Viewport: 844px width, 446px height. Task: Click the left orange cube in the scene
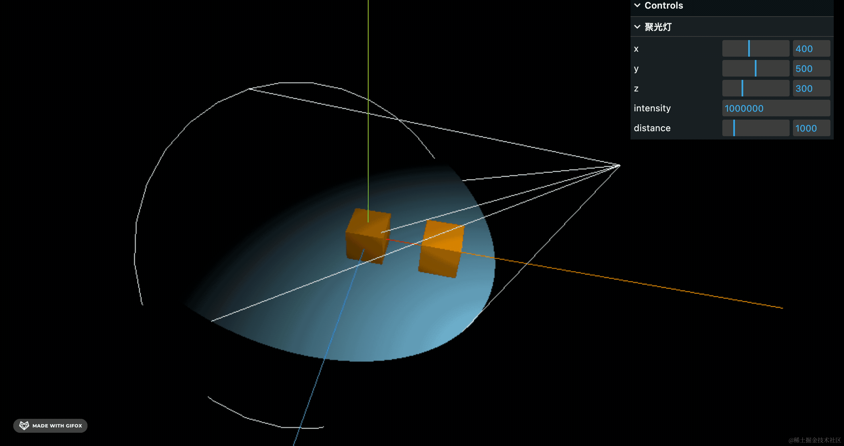tap(368, 236)
